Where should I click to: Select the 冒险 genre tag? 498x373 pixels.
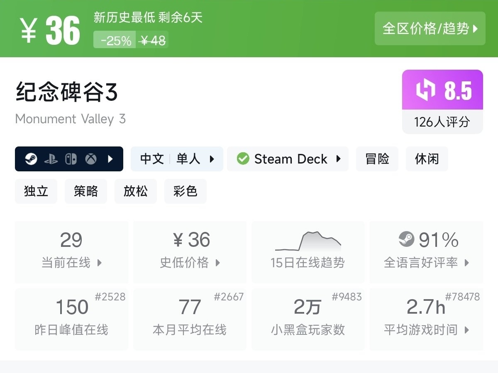coord(377,159)
